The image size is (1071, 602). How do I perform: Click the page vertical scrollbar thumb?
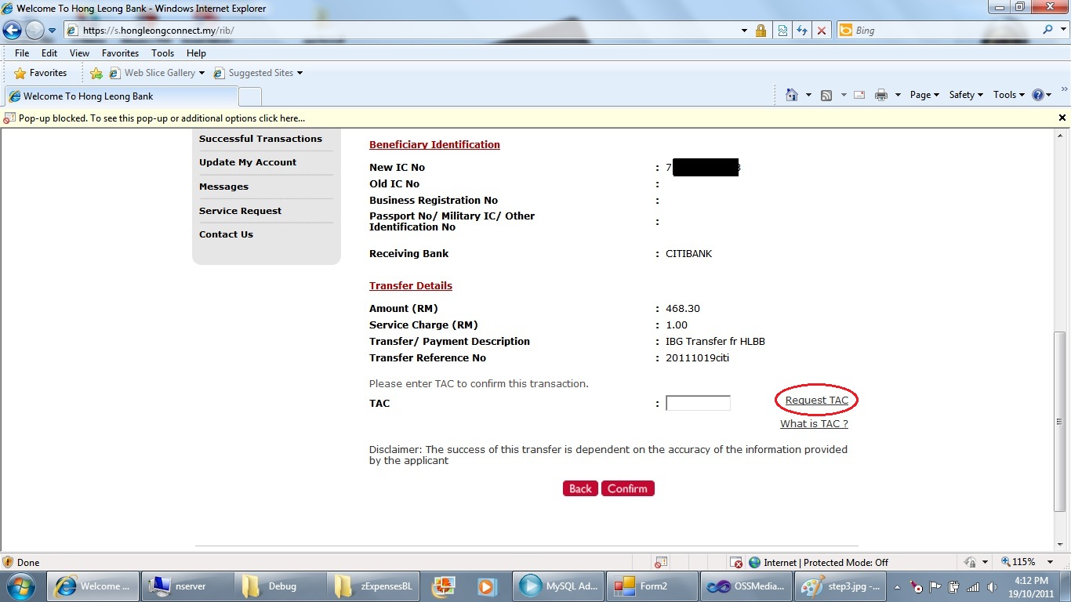[1060, 422]
